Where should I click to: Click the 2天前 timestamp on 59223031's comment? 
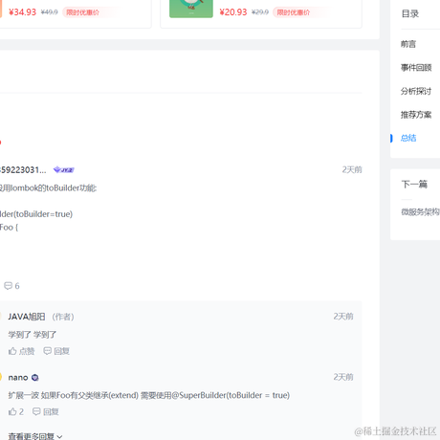click(352, 169)
